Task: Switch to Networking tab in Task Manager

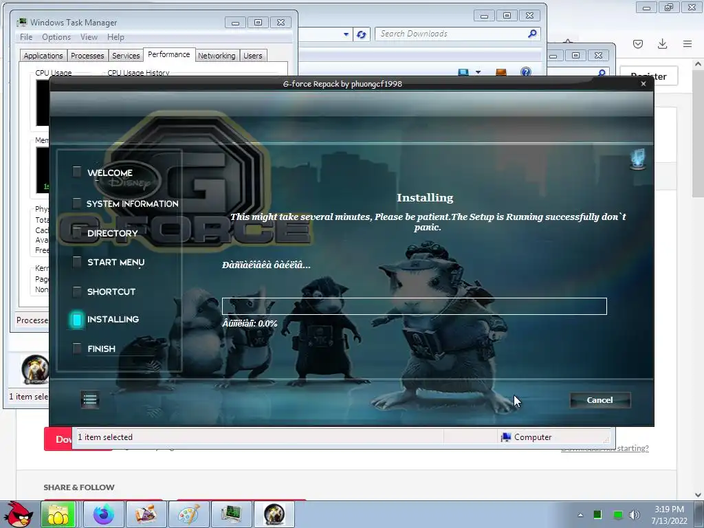Action: coord(217,56)
